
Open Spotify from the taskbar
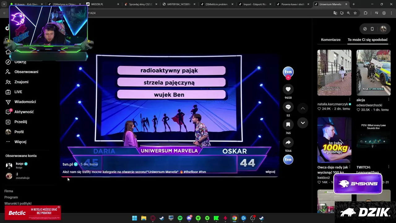[x=180, y=218]
